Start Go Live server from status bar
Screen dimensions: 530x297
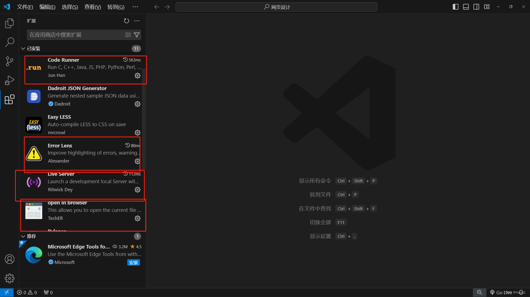501,292
